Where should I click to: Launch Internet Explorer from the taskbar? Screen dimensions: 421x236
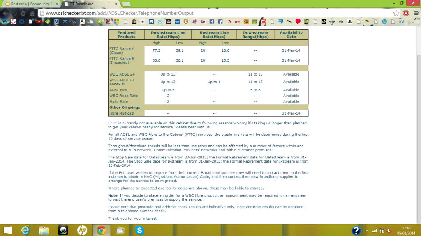coord(25,230)
